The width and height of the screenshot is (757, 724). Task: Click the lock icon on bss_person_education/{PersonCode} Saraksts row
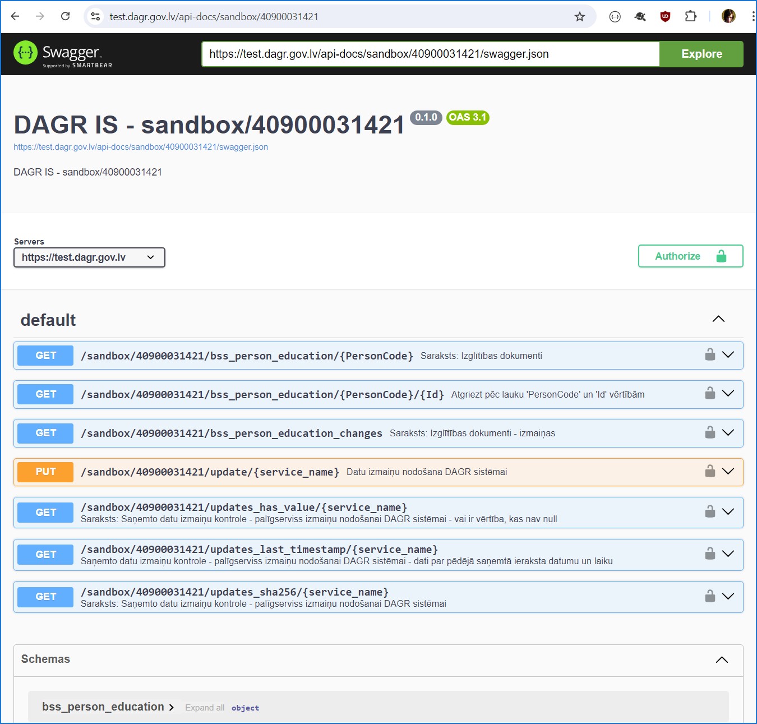point(710,354)
